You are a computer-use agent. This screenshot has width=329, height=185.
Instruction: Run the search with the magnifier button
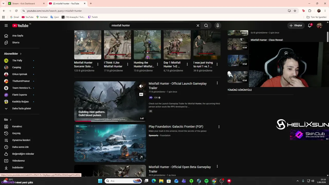click(x=206, y=25)
